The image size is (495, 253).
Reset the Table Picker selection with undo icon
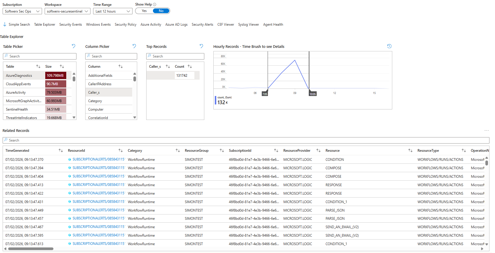point(74,46)
